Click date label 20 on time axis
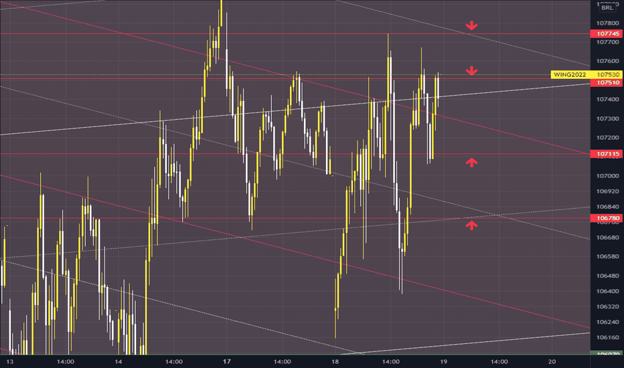The height and width of the screenshot is (368, 624). coord(552,361)
